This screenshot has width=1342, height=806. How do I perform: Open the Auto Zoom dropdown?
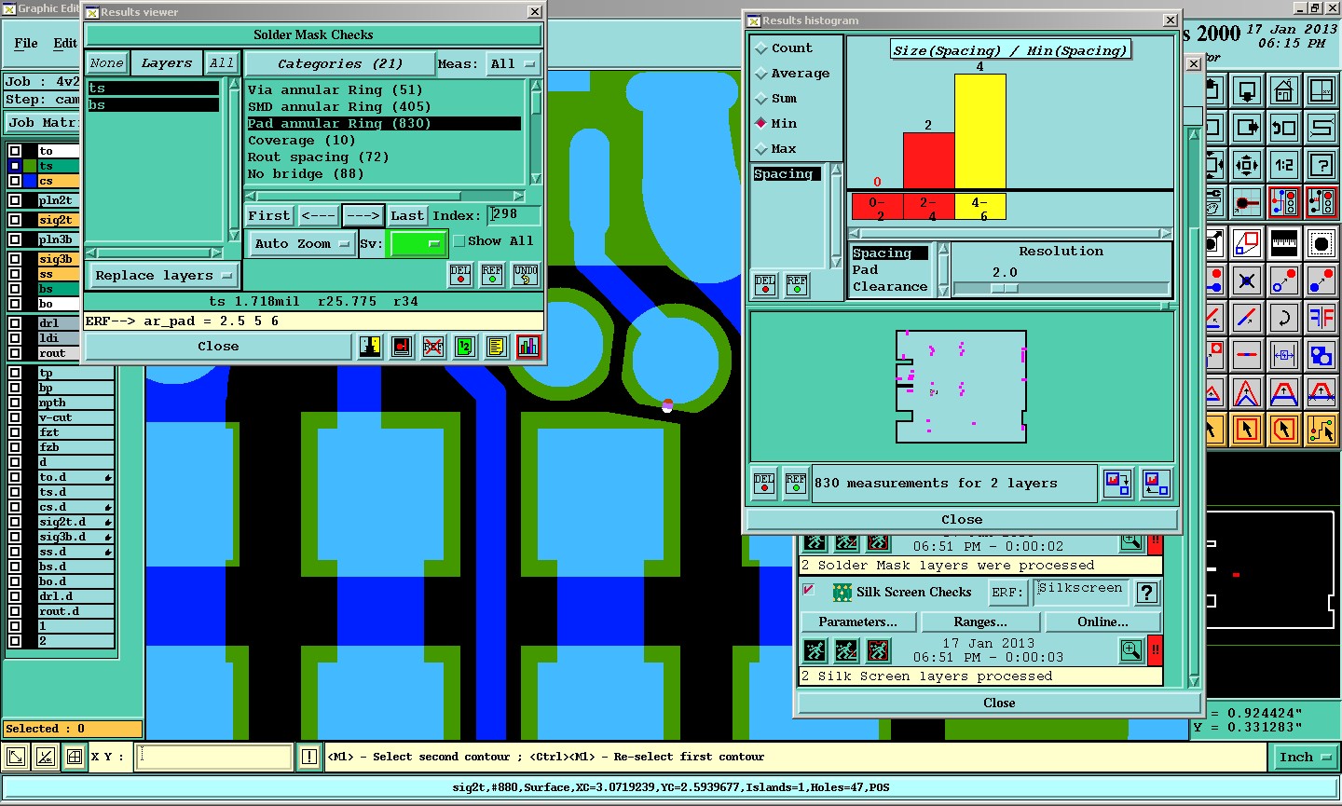click(301, 244)
